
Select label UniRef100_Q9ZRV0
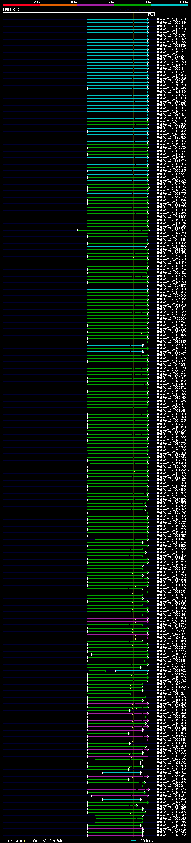tap(171, 42)
